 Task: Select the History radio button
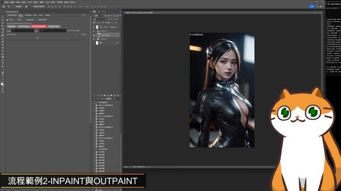tap(16, 20)
